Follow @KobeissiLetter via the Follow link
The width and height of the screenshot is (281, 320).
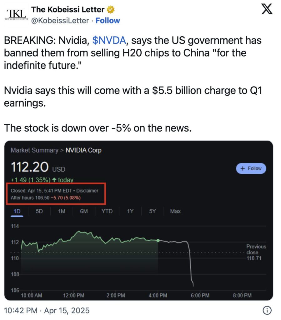click(108, 21)
